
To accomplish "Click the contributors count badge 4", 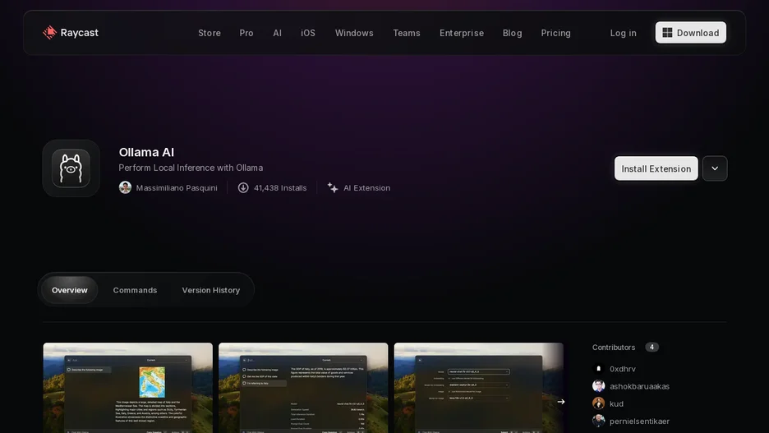I will pos(652,348).
